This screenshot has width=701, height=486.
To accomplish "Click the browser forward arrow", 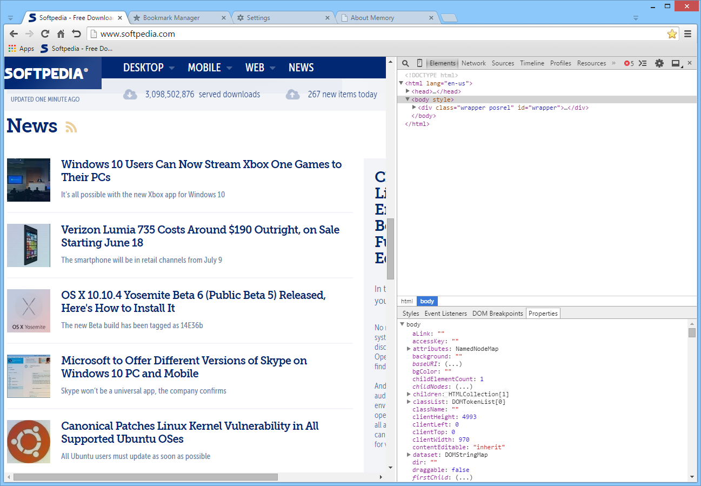I will pos(30,34).
